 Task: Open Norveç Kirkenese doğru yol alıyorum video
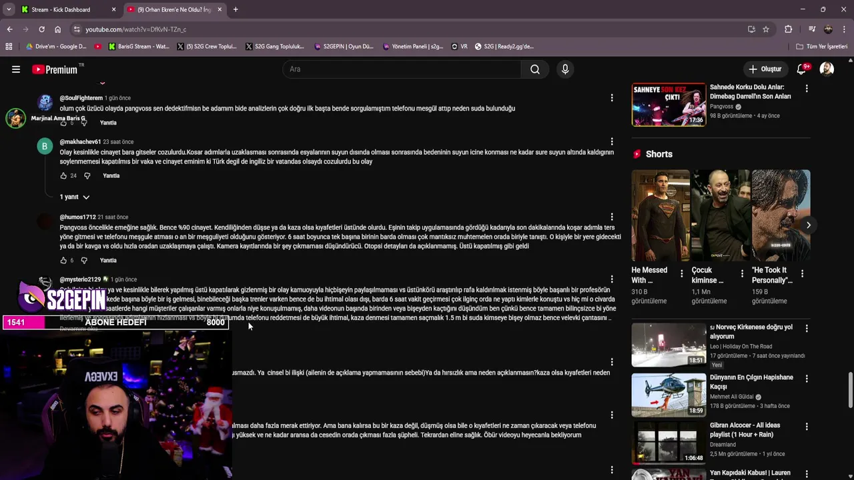point(751,332)
